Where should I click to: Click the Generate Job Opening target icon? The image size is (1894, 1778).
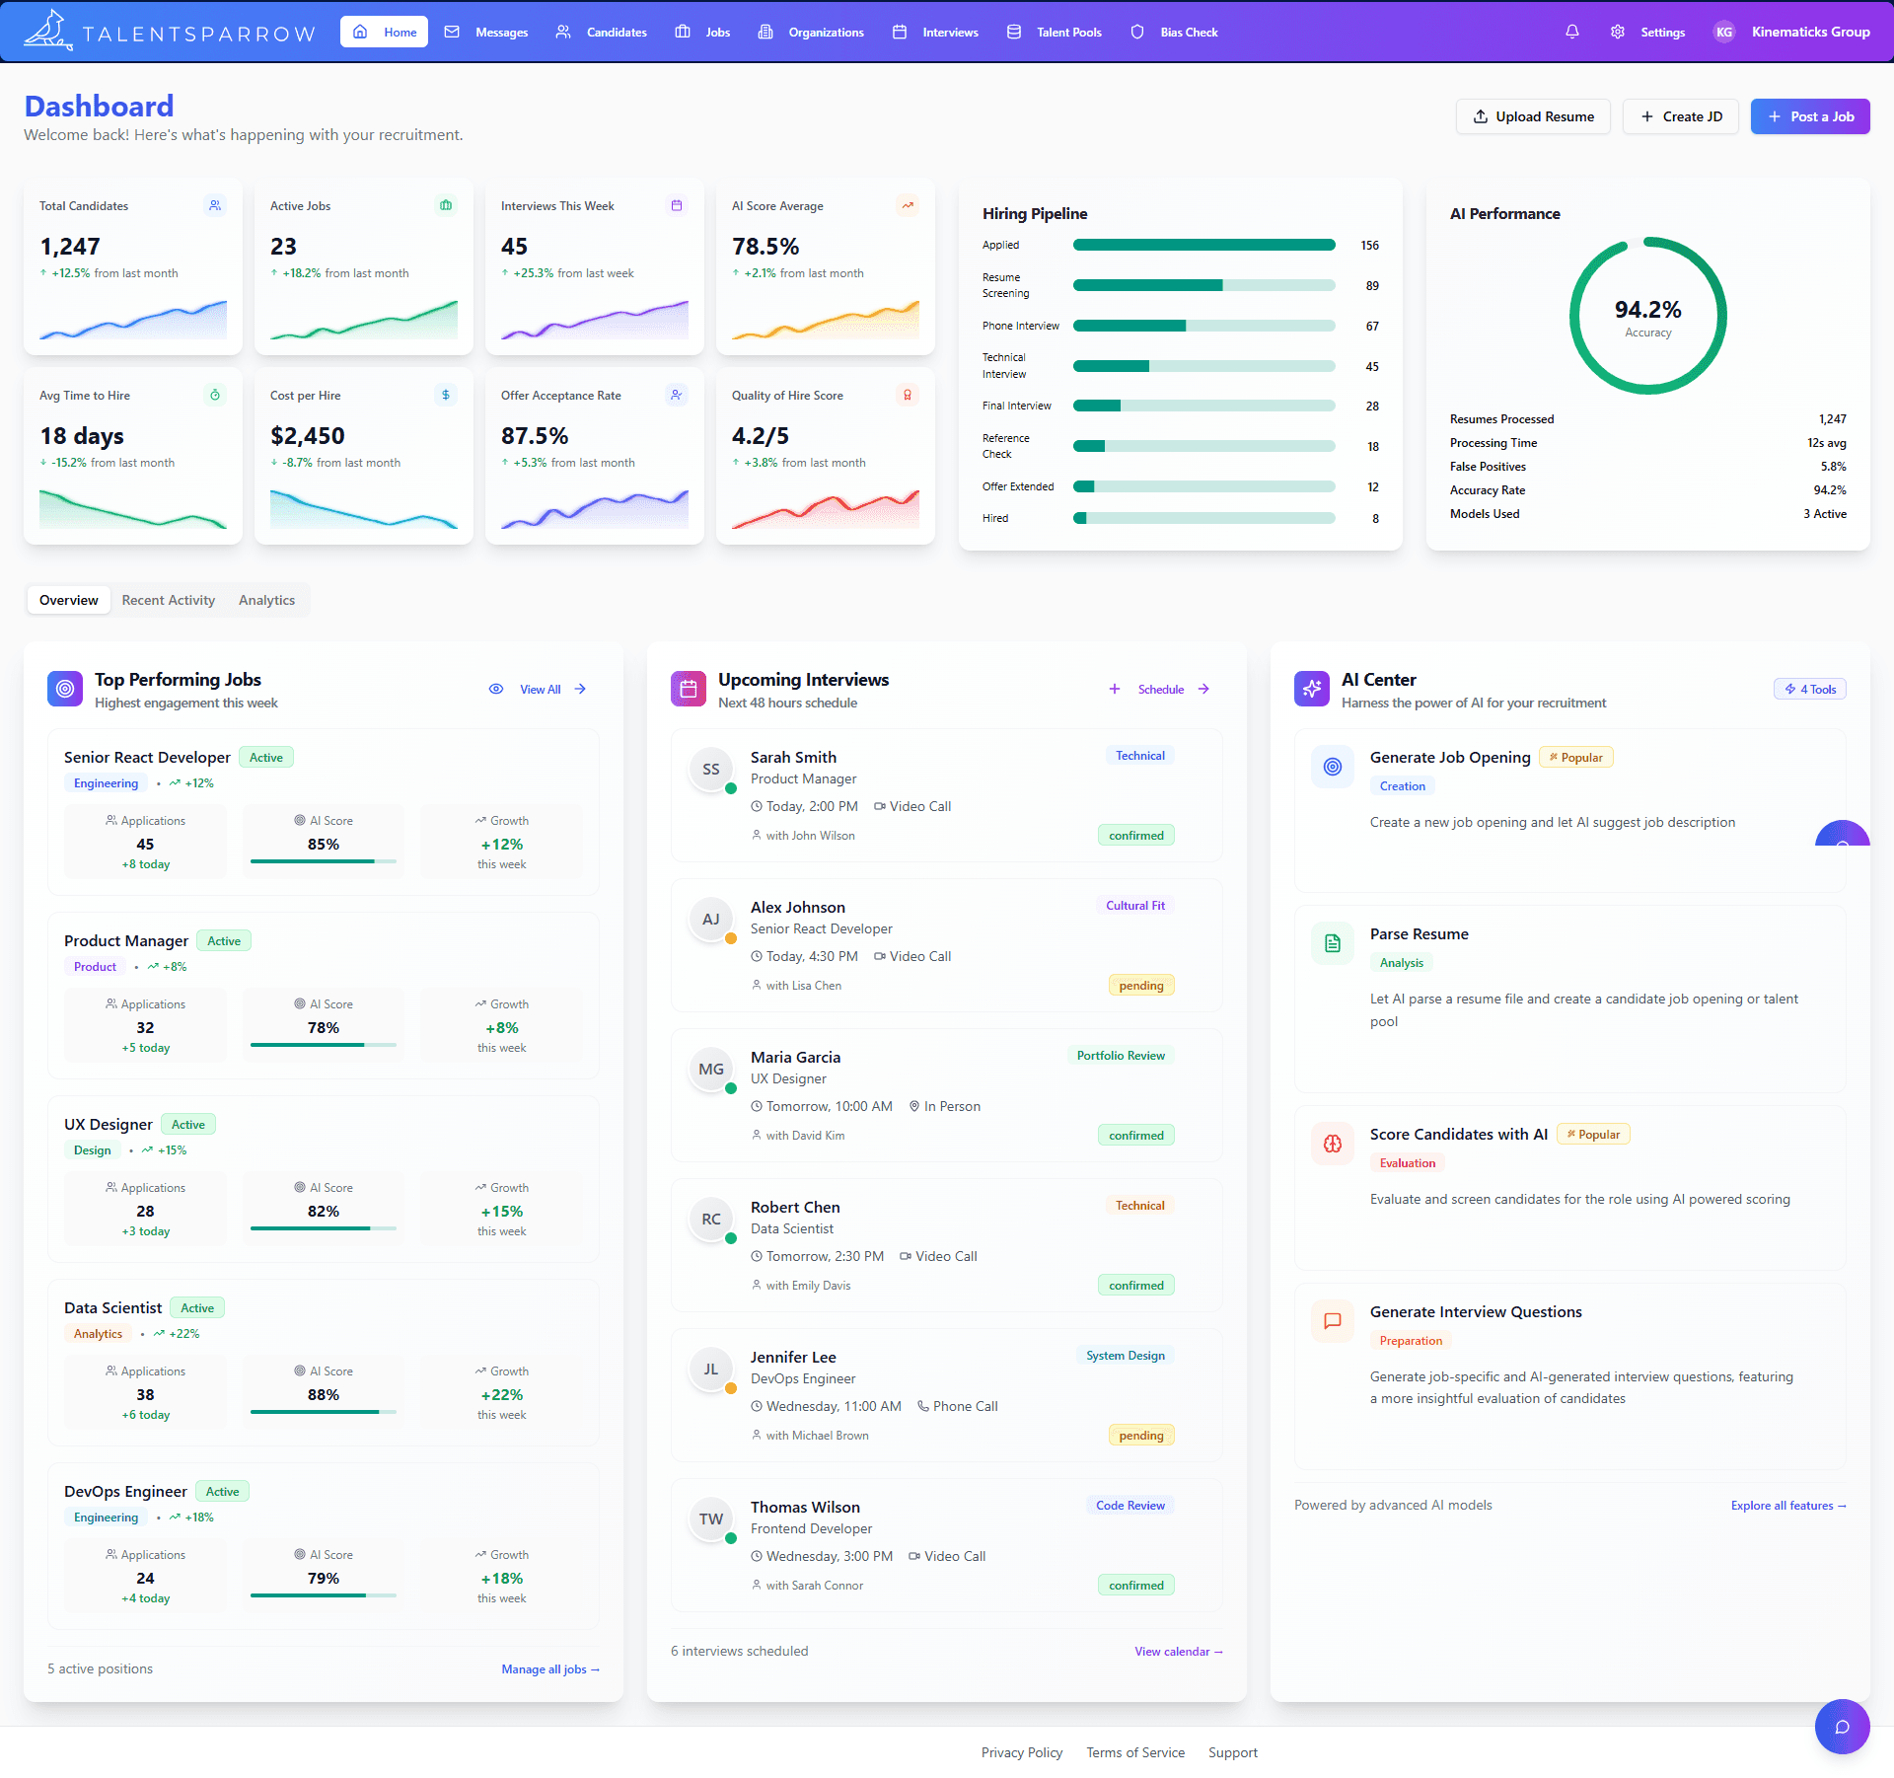tap(1333, 766)
